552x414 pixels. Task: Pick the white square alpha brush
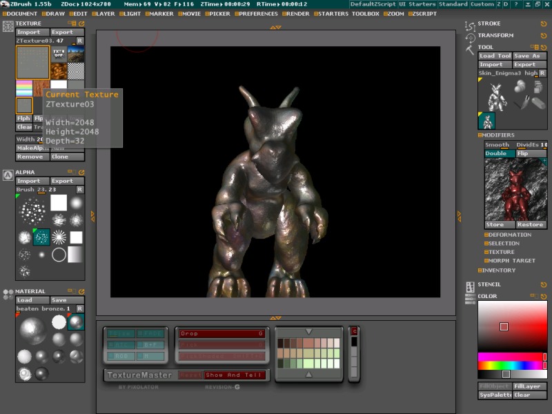[59, 202]
